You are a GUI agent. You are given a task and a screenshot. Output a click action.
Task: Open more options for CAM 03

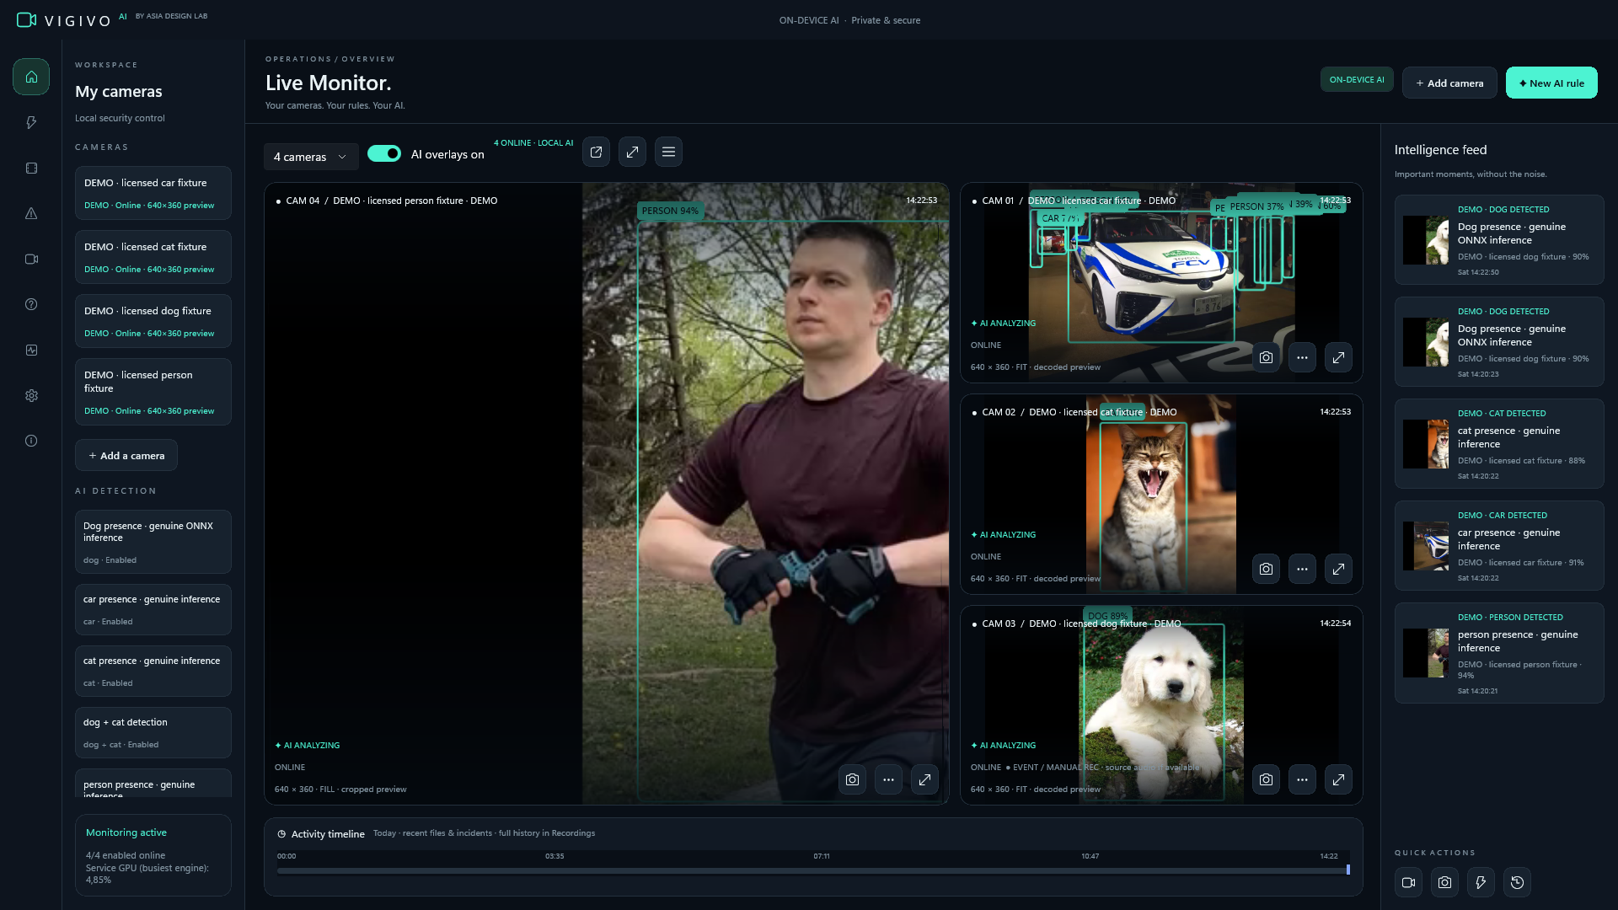[1302, 779]
